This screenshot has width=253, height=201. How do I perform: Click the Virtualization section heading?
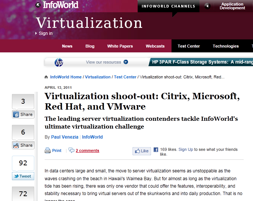click(x=89, y=23)
